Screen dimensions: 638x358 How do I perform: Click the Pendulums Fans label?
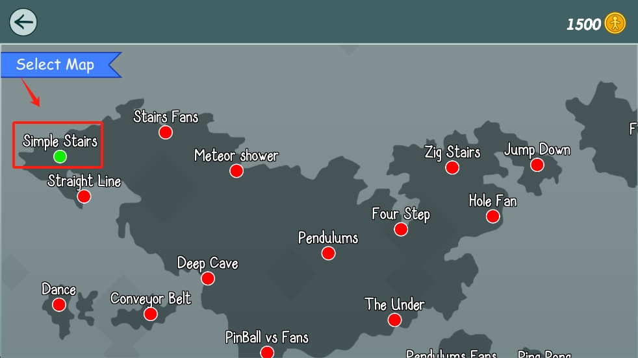click(x=452, y=353)
